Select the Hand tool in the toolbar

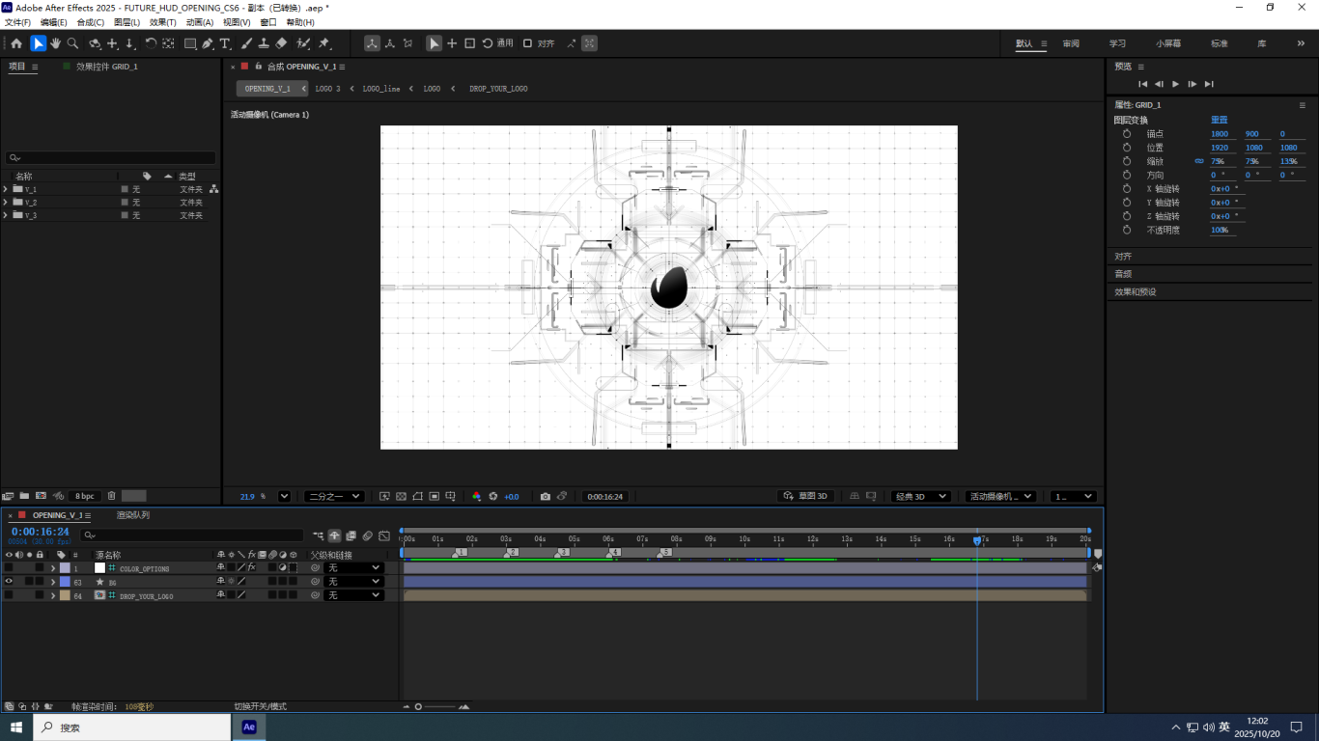55,43
